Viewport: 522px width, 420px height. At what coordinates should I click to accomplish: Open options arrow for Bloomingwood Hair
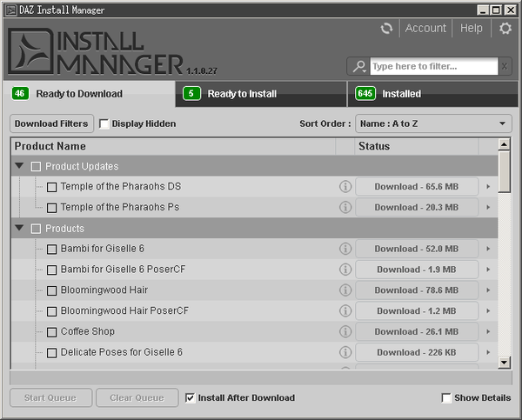(x=488, y=290)
